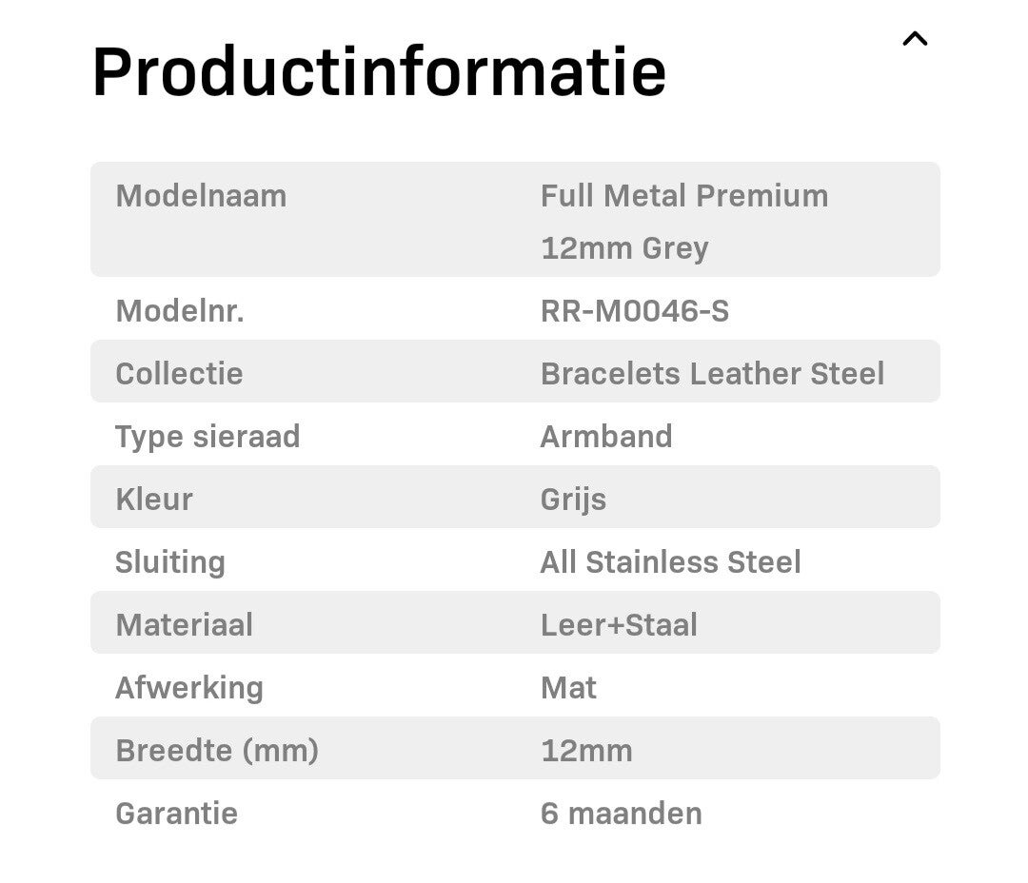Click the Bracelets Leather Steel value

(x=712, y=374)
